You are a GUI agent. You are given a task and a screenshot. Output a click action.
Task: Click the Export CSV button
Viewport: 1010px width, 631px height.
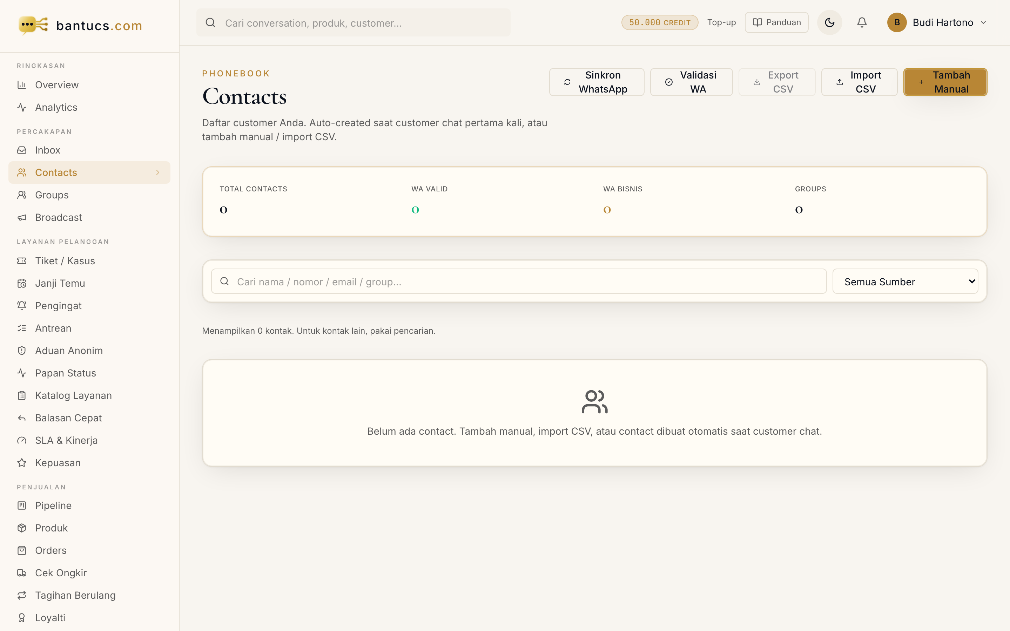pyautogui.click(x=777, y=82)
